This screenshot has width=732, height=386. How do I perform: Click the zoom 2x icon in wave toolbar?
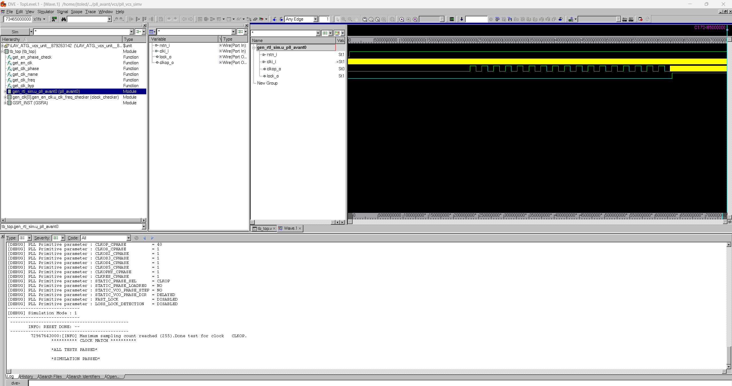click(371, 19)
